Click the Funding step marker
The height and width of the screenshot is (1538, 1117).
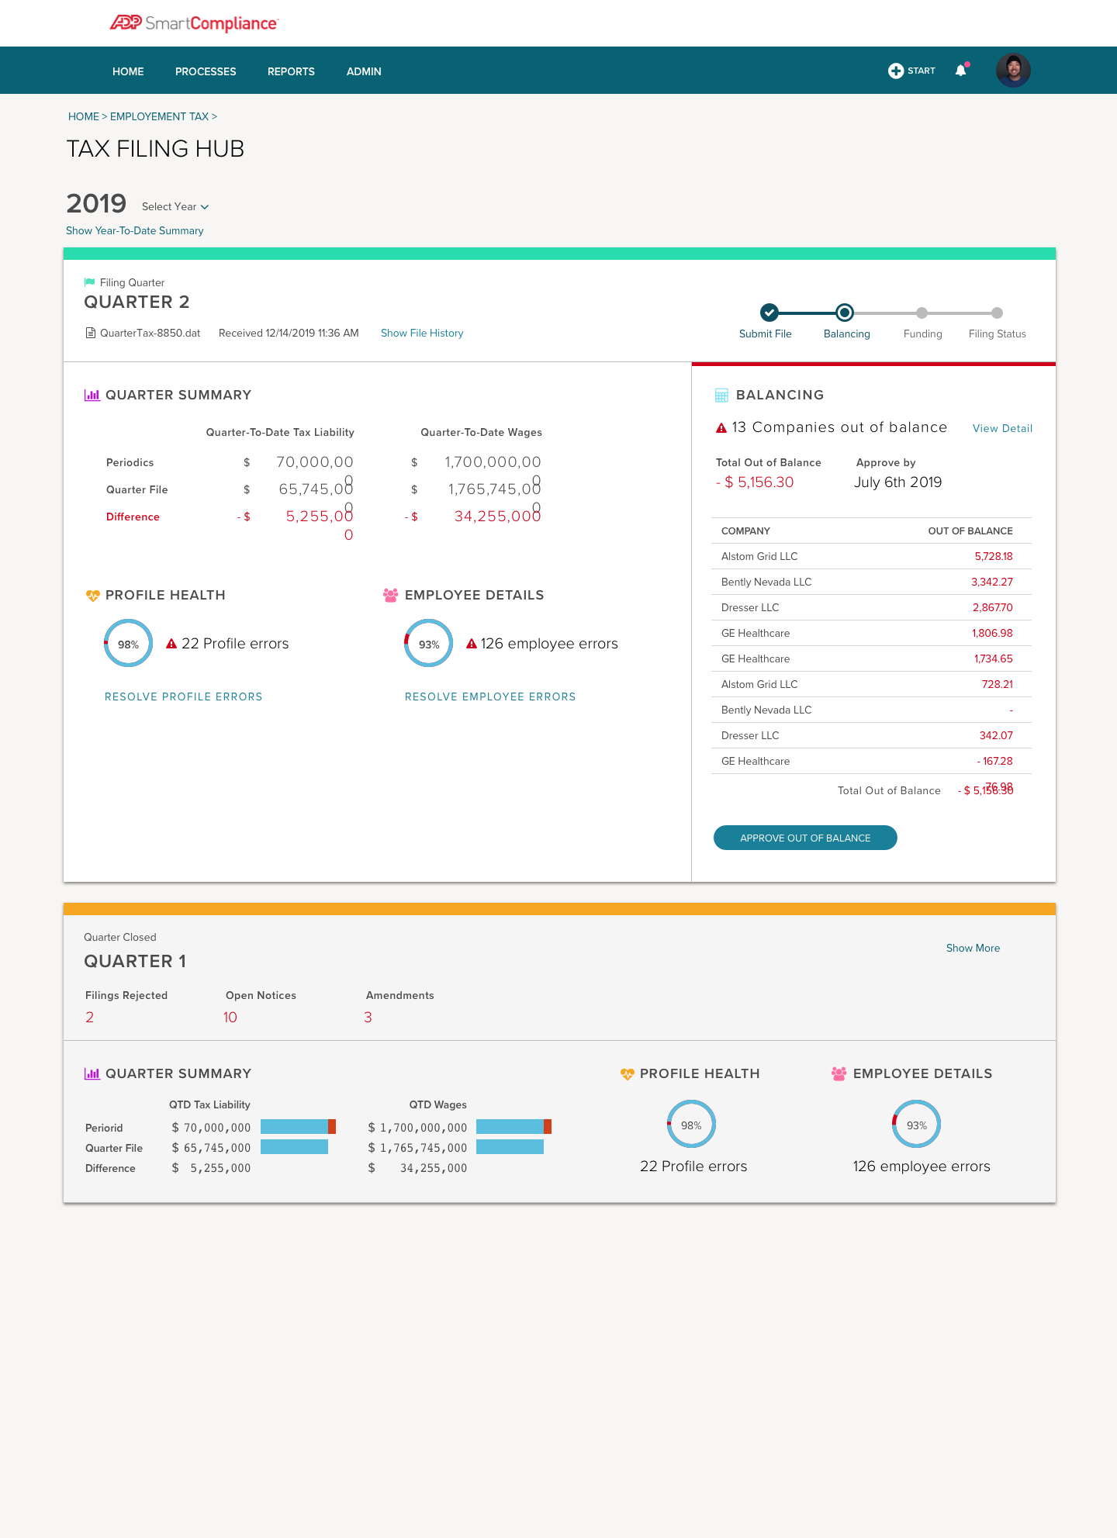pyautogui.click(x=922, y=313)
